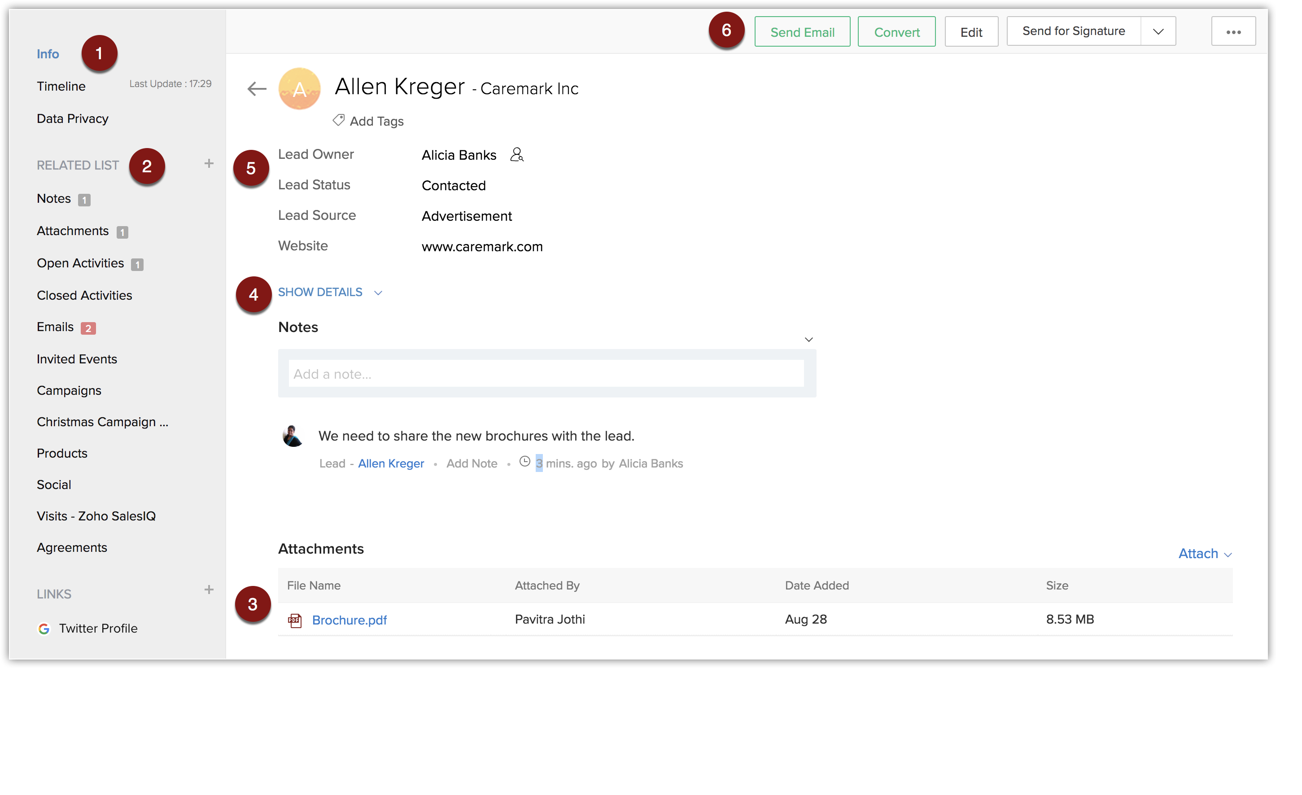Open Emails related list item
This screenshot has width=1302, height=795.
(x=55, y=327)
